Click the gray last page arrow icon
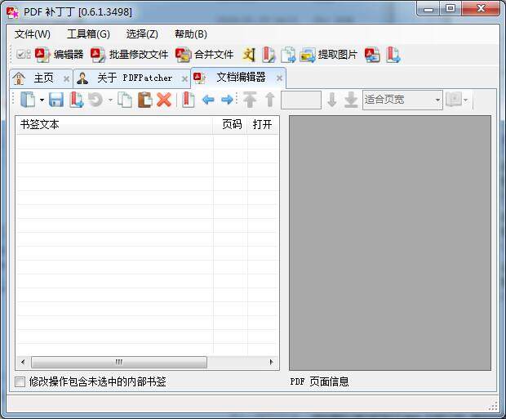Screen dimensions: 506x419 [351, 100]
